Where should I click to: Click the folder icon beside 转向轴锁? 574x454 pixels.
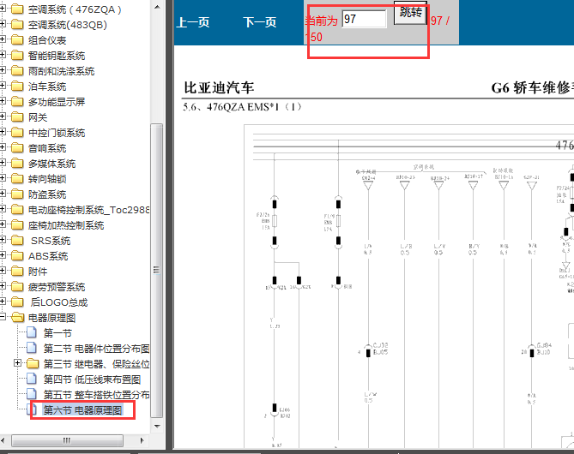pyautogui.click(x=17, y=179)
